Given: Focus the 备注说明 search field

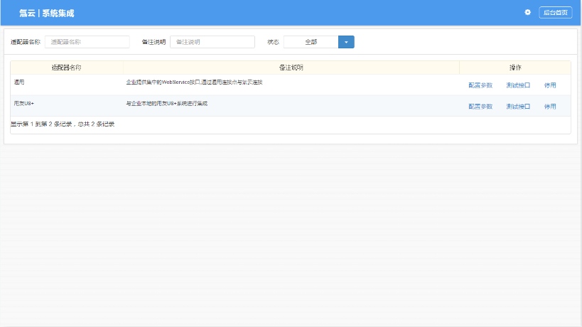Looking at the screenshot, I should coord(212,42).
